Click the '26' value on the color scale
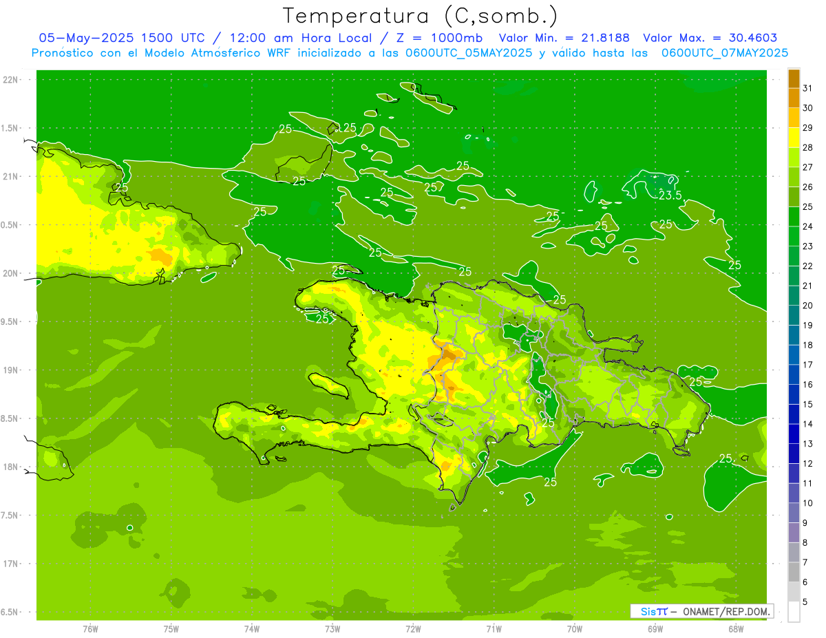This screenshot has width=826, height=638. pos(808,187)
